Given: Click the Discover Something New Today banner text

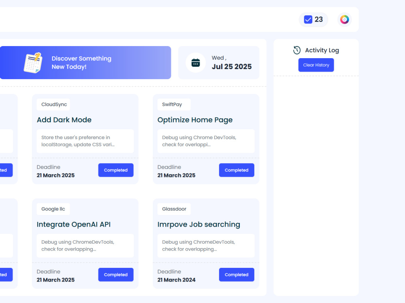Looking at the screenshot, I should pyautogui.click(x=81, y=63).
